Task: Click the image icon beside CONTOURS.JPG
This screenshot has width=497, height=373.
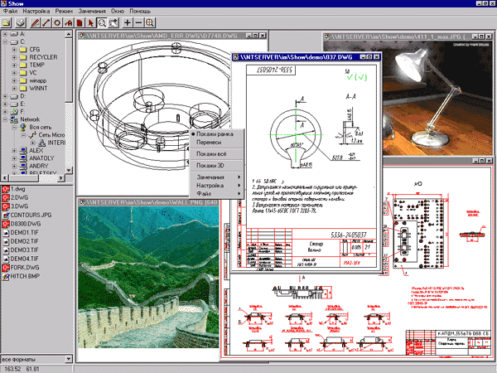Action: (x=6, y=216)
